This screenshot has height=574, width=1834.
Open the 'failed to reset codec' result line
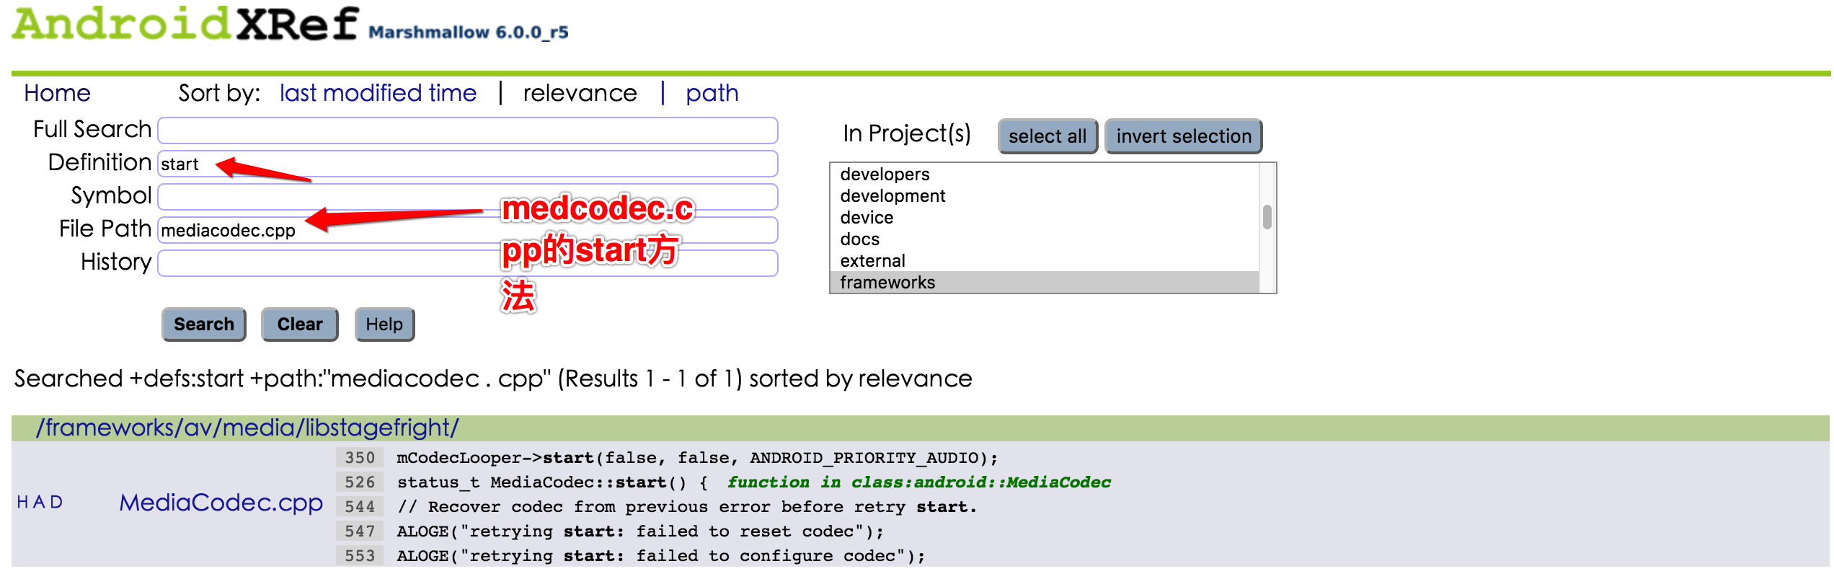(x=640, y=531)
